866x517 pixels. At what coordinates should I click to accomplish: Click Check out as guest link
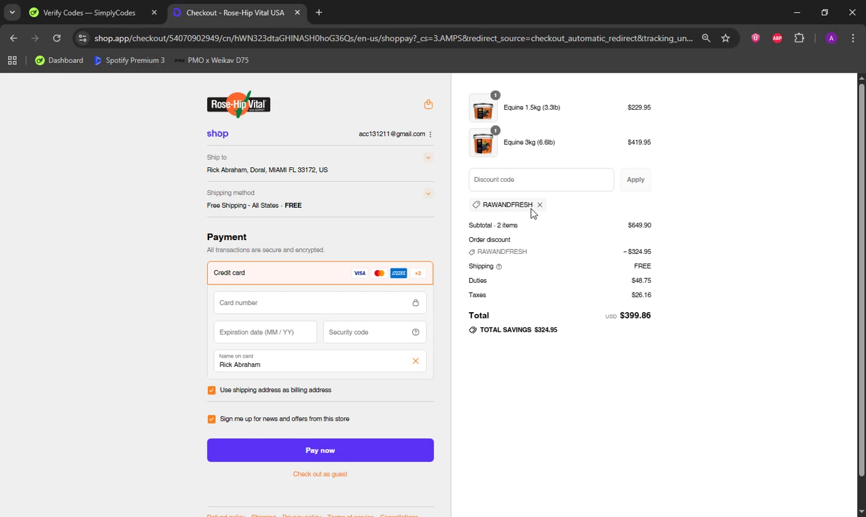coord(320,474)
